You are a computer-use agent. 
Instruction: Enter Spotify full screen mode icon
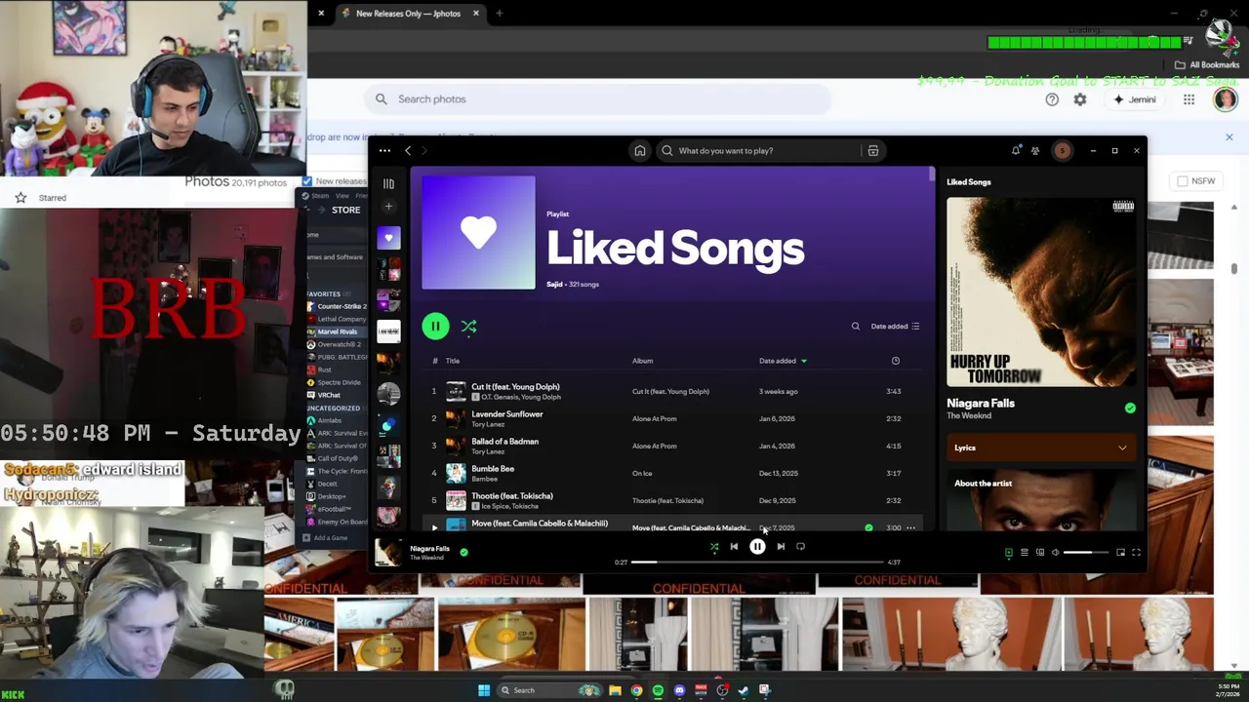(x=1136, y=553)
